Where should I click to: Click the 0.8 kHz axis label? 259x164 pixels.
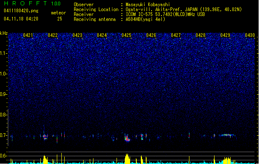coord(4,115)
